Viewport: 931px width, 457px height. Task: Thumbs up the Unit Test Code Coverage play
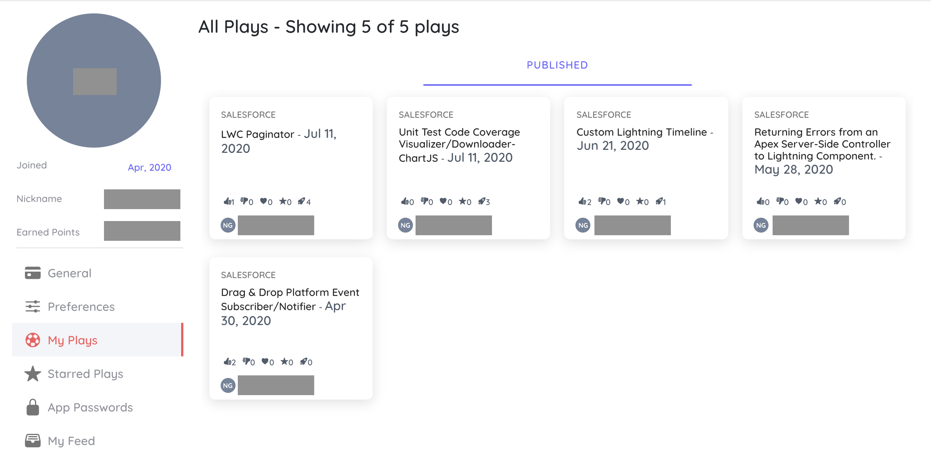pos(405,201)
